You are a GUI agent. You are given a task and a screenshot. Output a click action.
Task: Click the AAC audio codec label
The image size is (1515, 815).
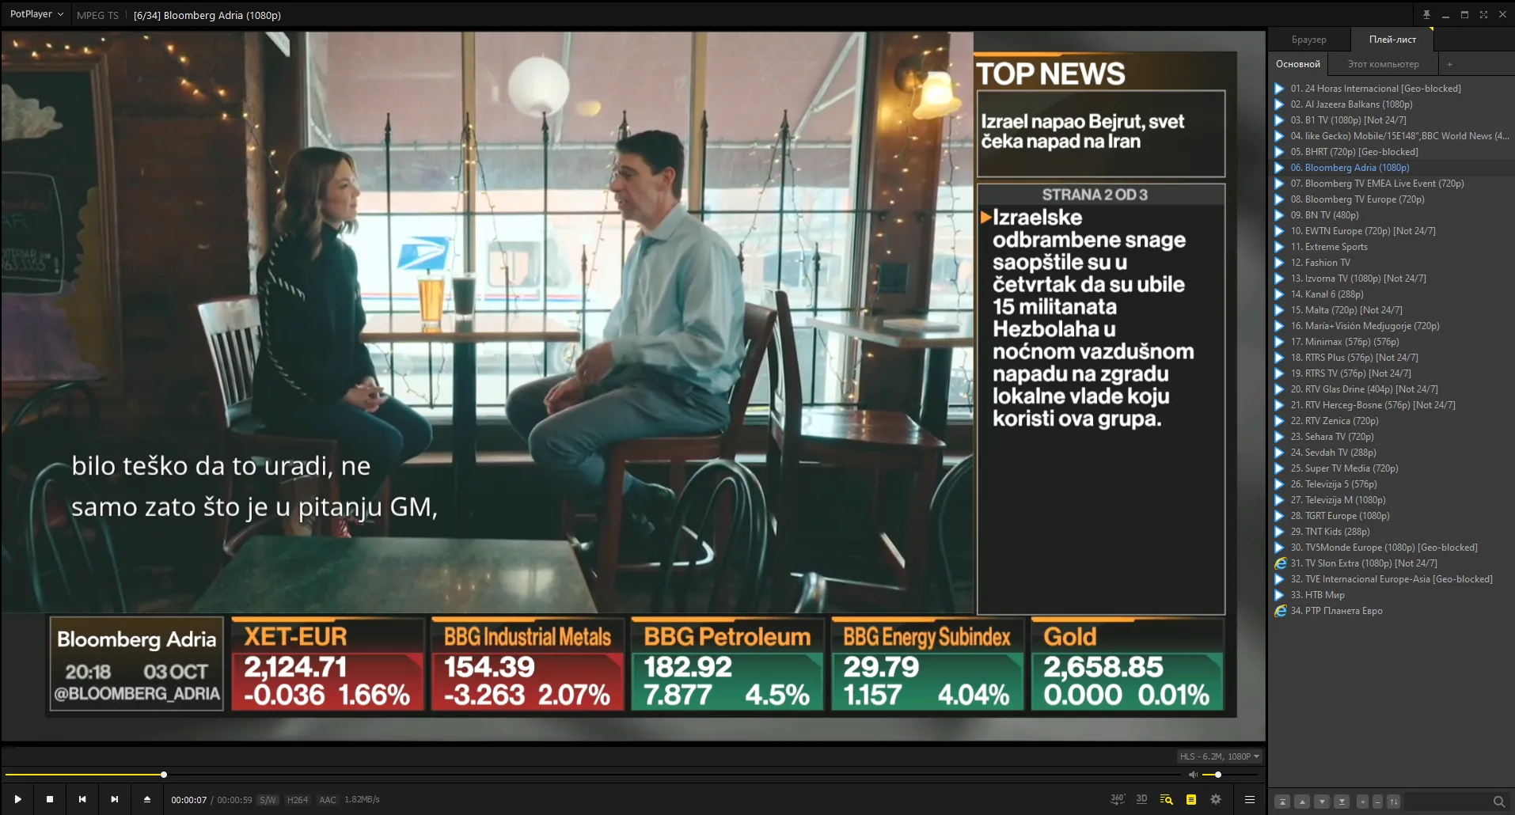[328, 800]
